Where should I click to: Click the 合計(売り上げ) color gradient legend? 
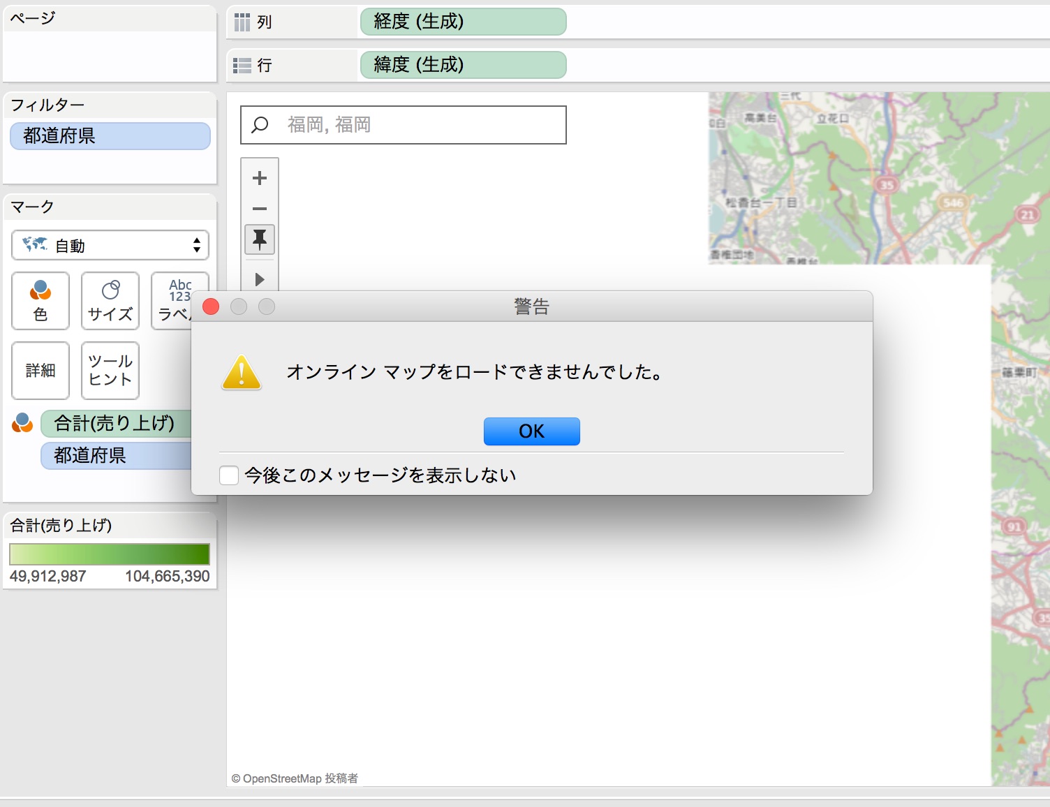click(109, 554)
